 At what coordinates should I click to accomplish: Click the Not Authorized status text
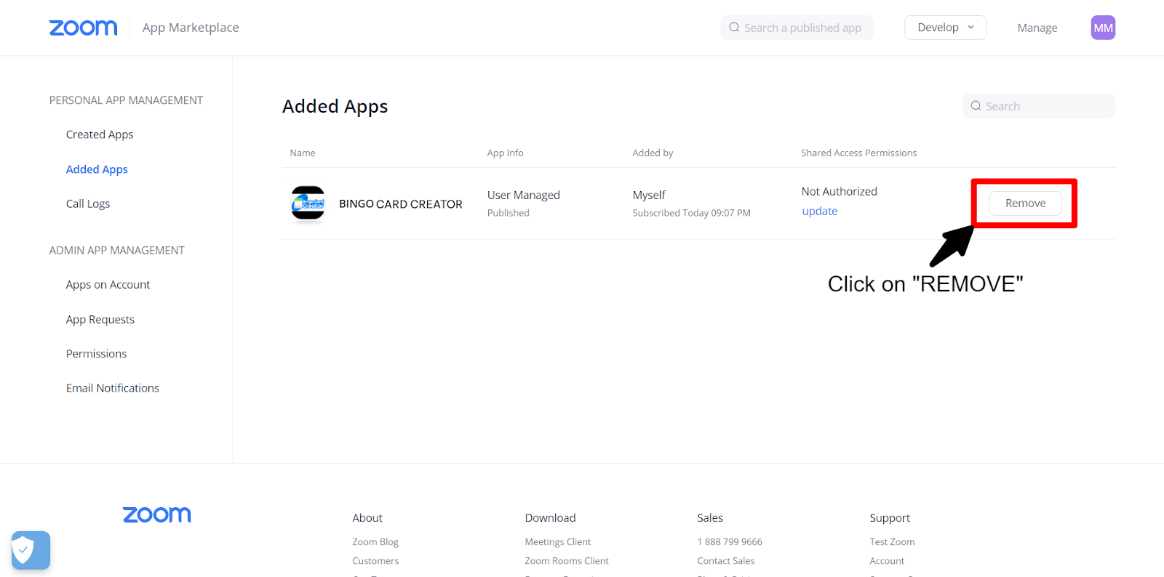[840, 192]
